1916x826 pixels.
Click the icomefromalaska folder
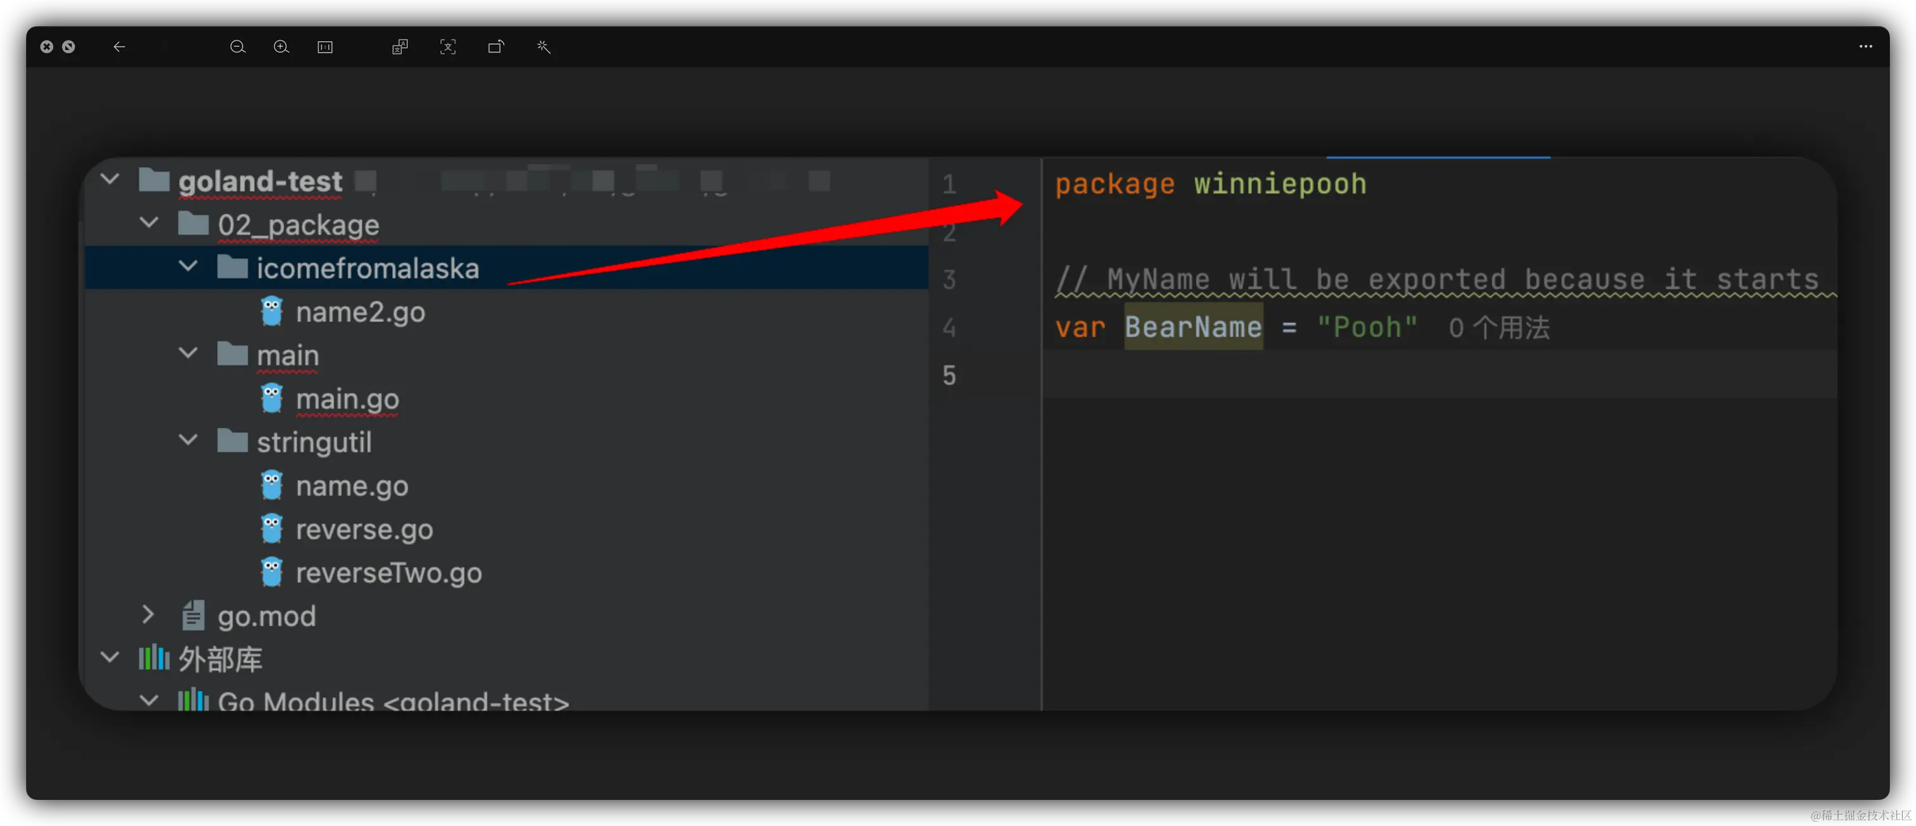pos(367,268)
